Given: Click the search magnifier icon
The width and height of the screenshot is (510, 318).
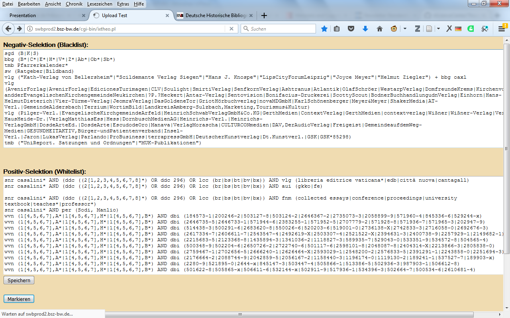Looking at the screenshot, I should click(246, 29).
